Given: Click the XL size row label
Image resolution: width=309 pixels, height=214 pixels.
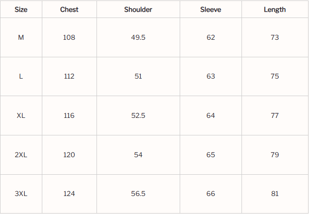Looking at the screenshot, I should tap(21, 116).
